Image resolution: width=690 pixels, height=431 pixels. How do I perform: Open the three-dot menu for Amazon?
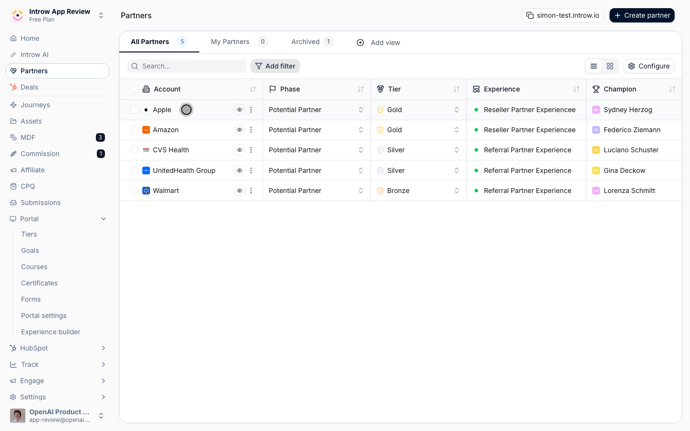click(251, 130)
